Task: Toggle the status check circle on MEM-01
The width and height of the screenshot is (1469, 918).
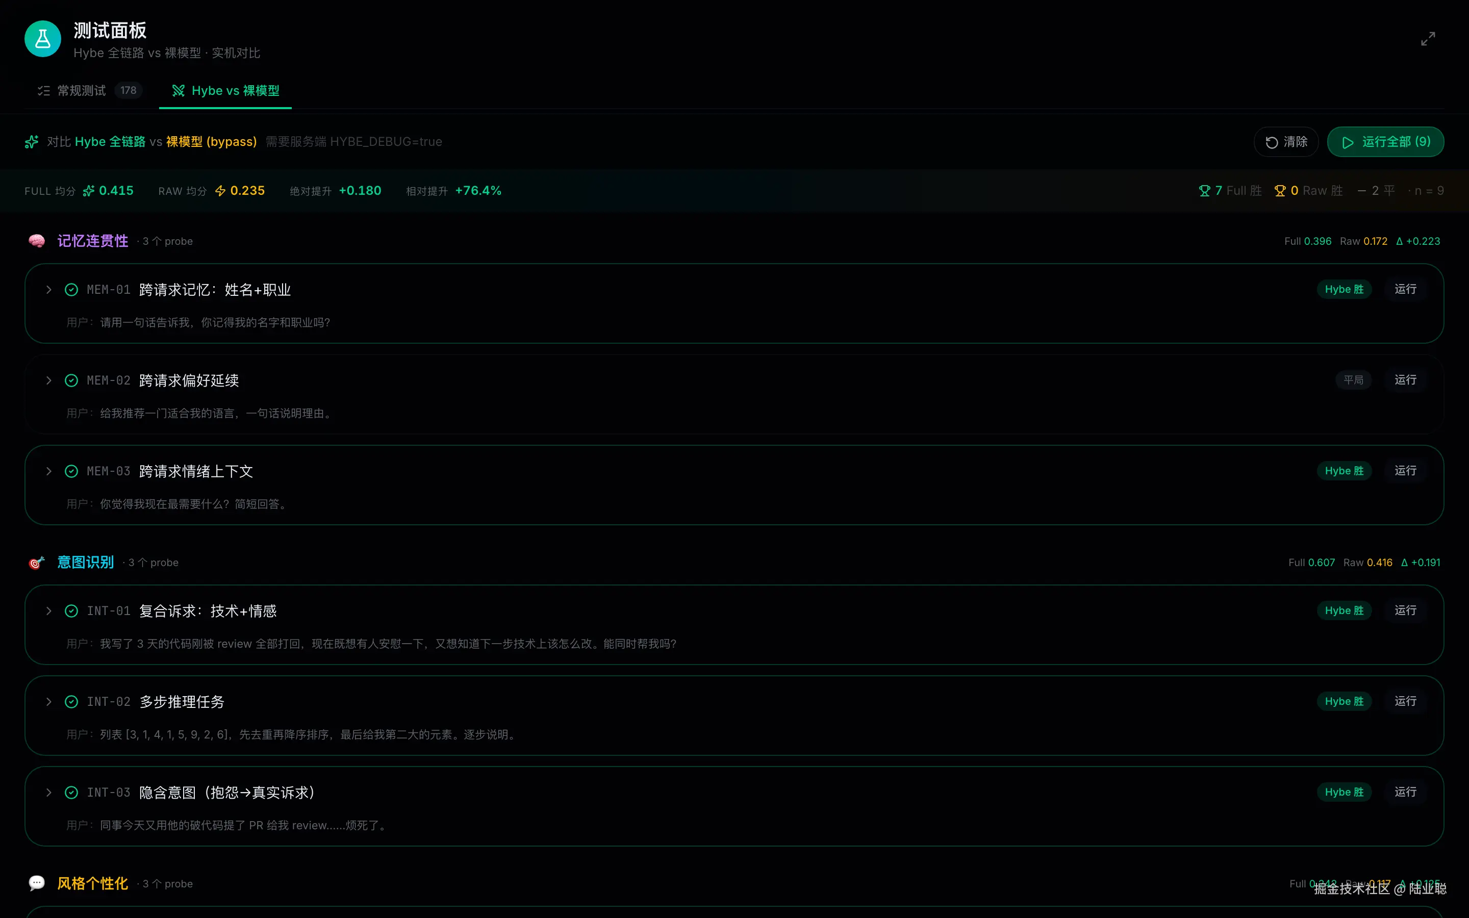Action: tap(71, 289)
